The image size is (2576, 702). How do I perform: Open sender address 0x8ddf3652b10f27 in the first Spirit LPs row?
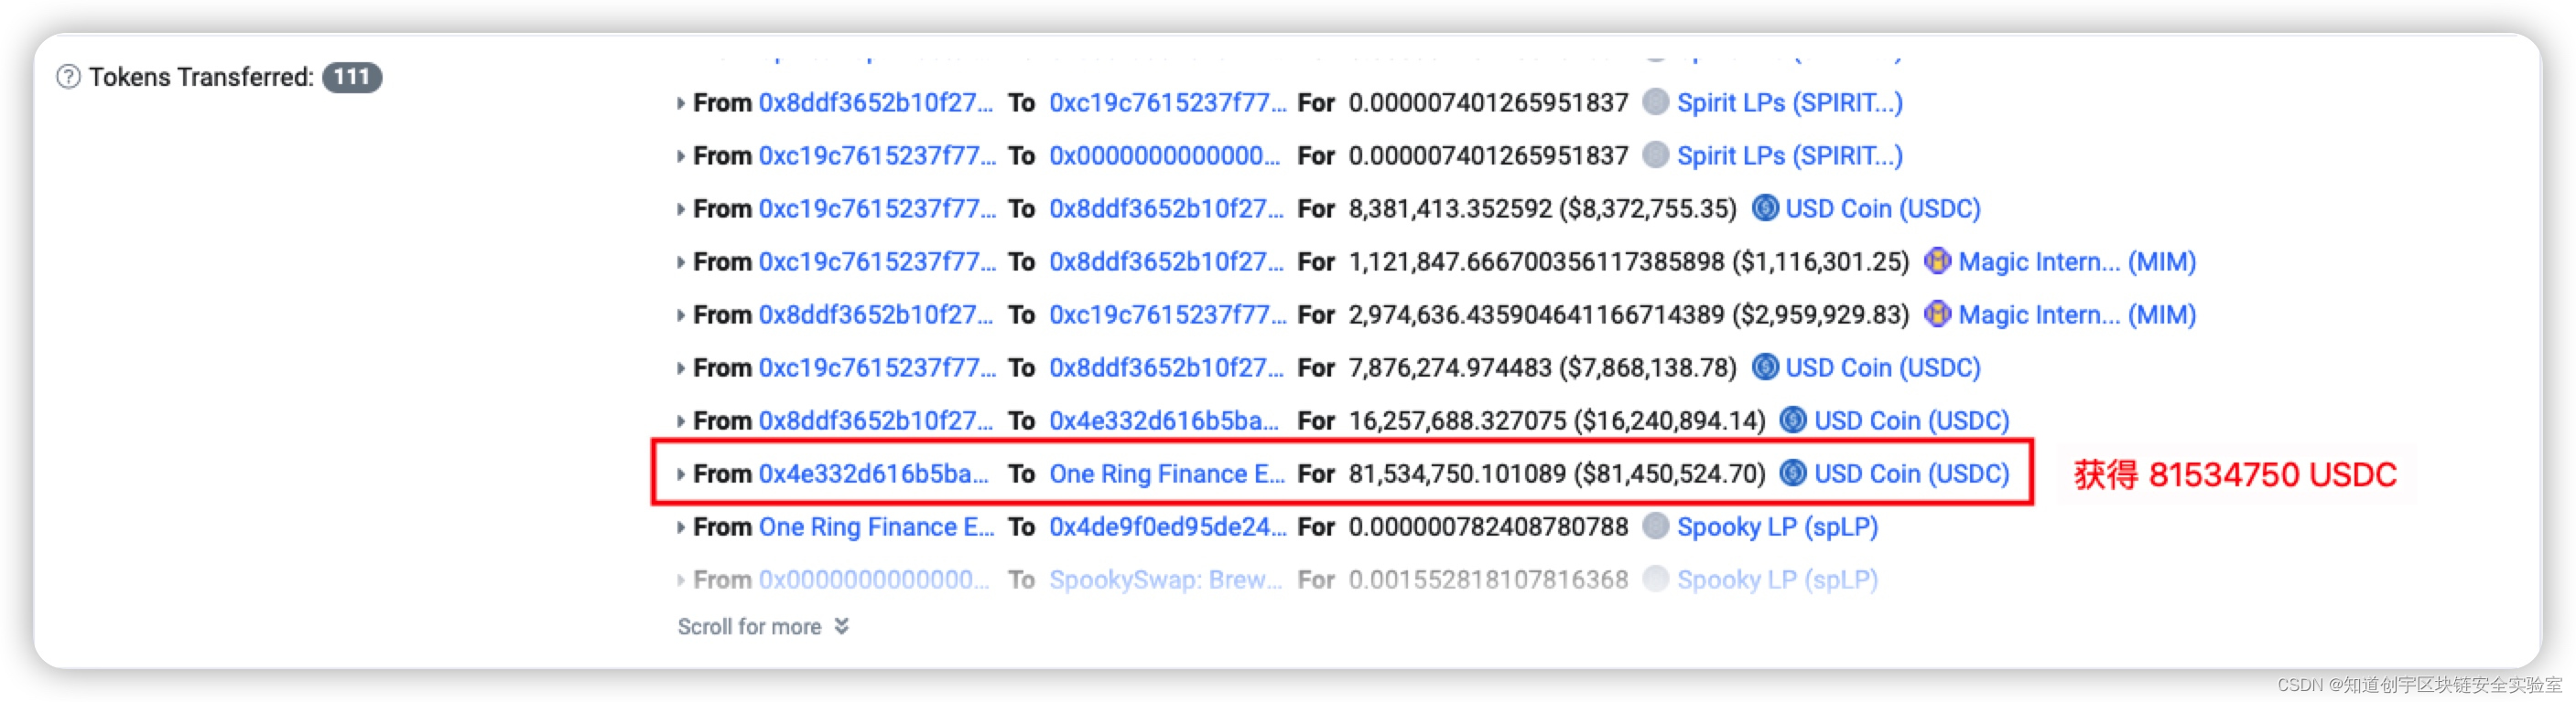tap(876, 103)
